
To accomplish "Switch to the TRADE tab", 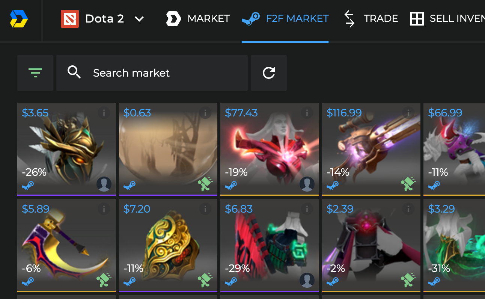I will tap(371, 18).
